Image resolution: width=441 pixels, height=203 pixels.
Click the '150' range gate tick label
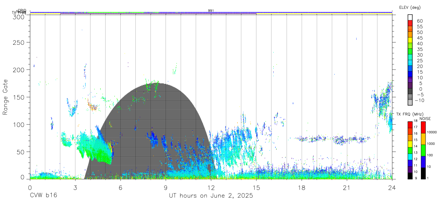click(18, 97)
